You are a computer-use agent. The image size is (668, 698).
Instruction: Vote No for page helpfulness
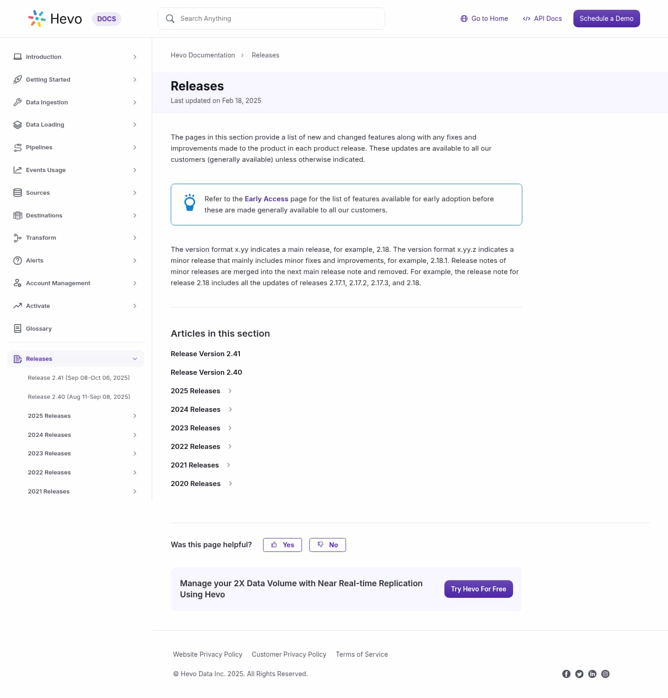pos(328,545)
